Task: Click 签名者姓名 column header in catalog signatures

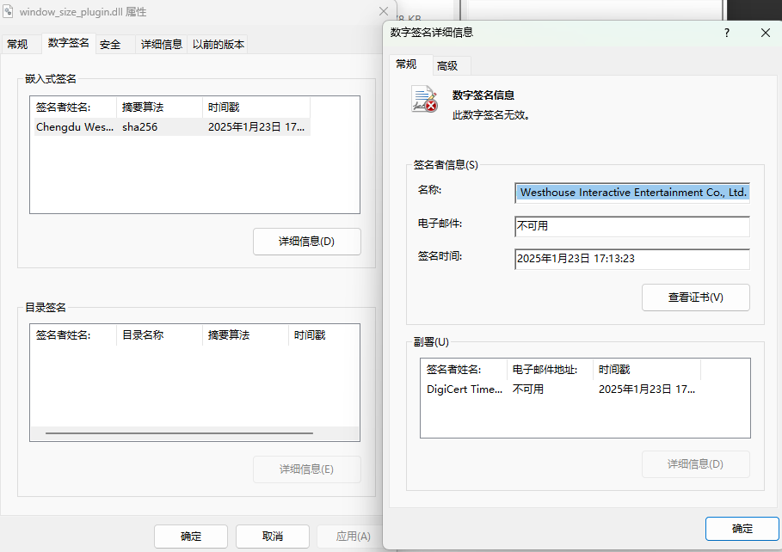Action: point(73,335)
